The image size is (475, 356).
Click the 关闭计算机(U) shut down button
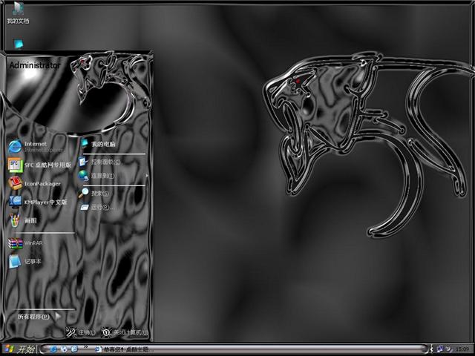click(125, 332)
